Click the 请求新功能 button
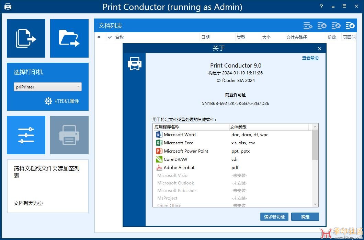 274,217
